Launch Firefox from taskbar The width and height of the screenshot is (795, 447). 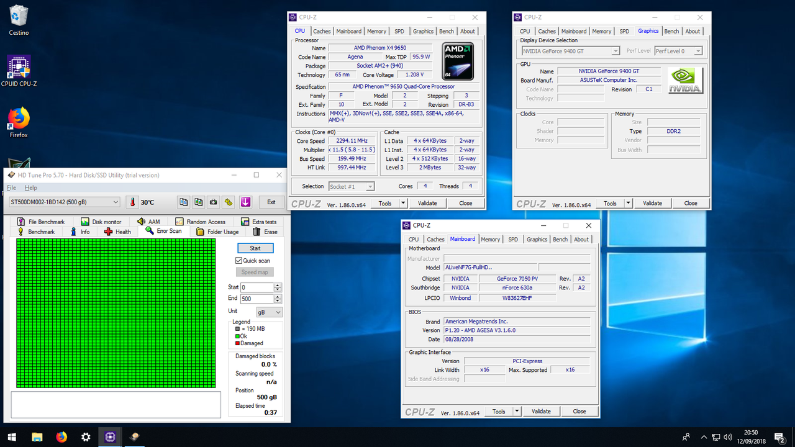click(x=61, y=437)
